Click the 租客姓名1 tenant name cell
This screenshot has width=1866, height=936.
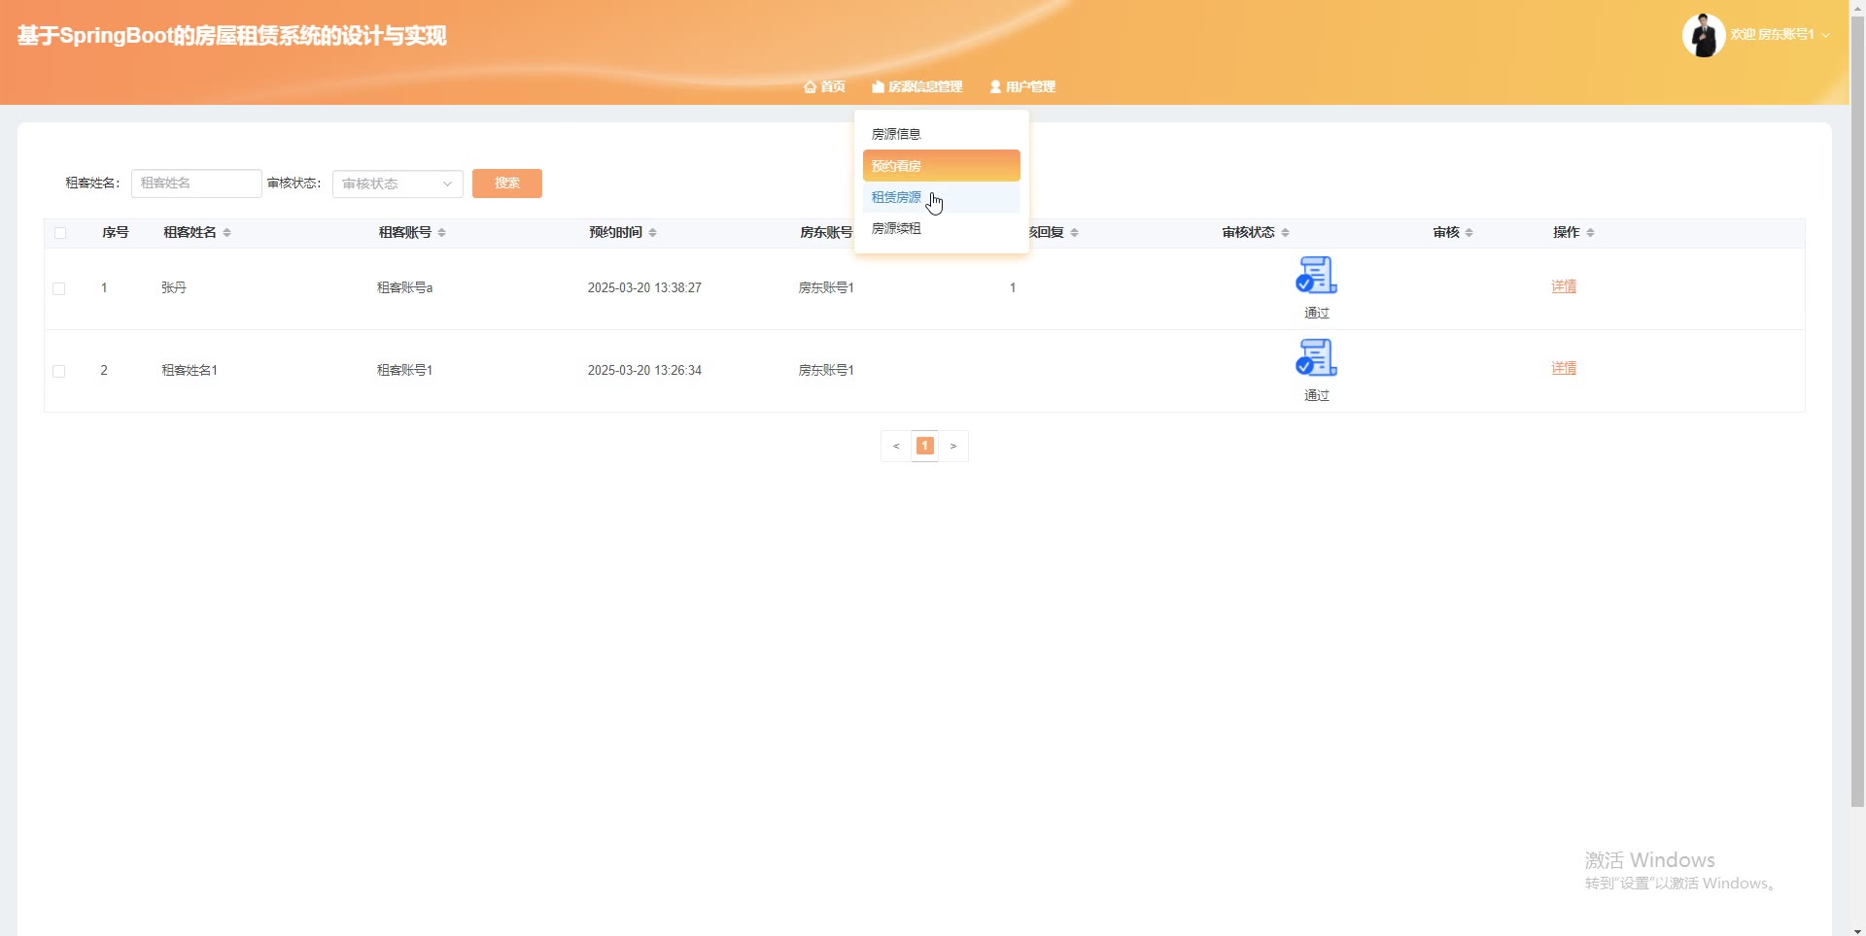point(190,370)
